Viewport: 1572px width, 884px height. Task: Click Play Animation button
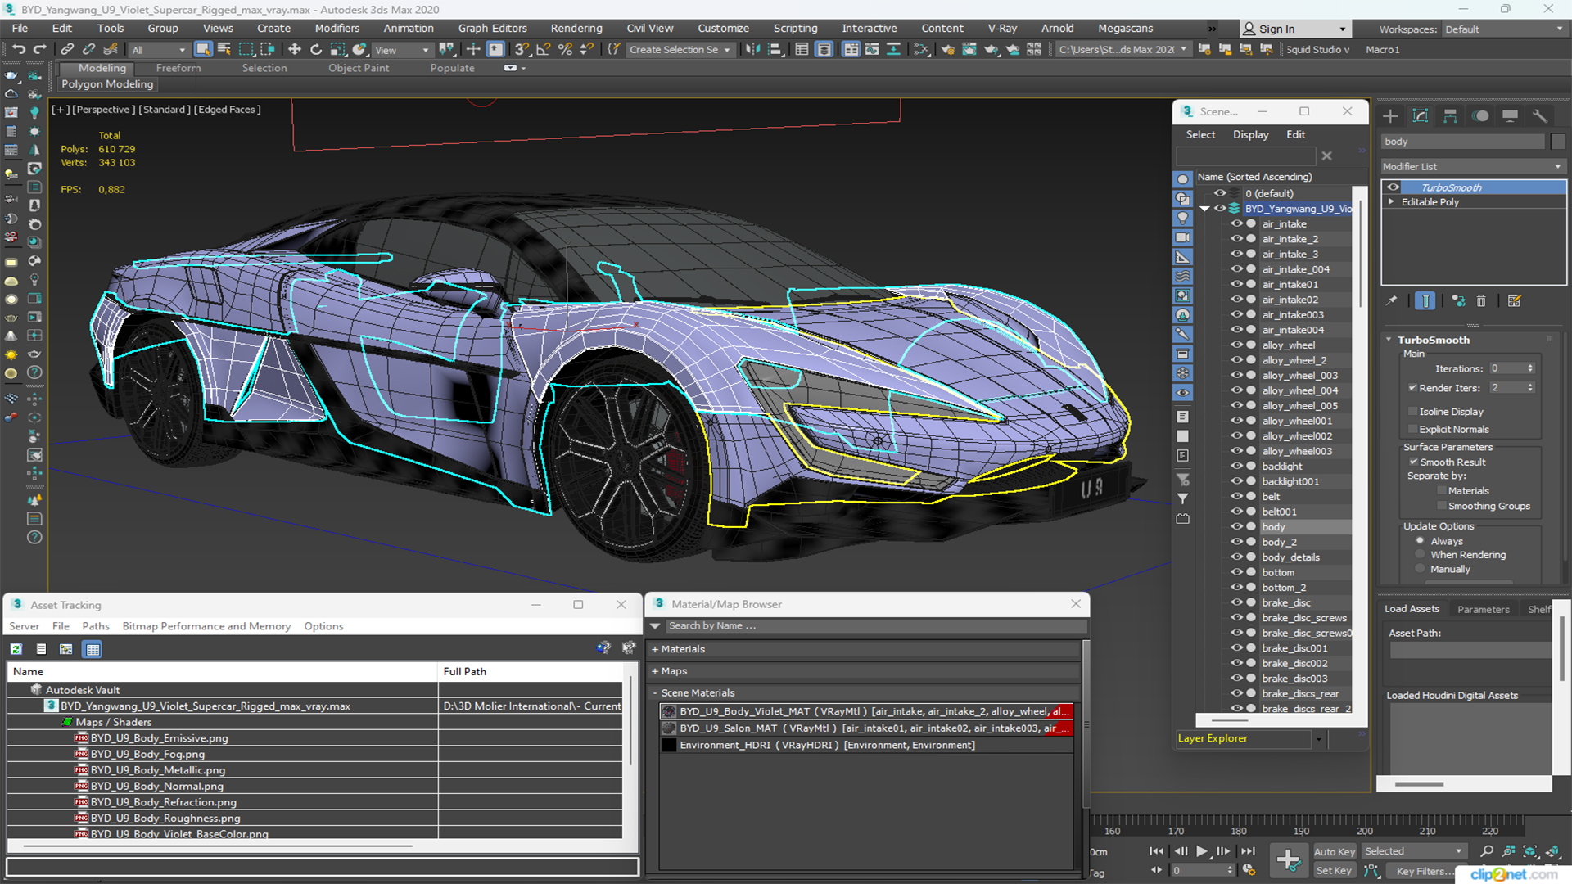pyautogui.click(x=1201, y=851)
